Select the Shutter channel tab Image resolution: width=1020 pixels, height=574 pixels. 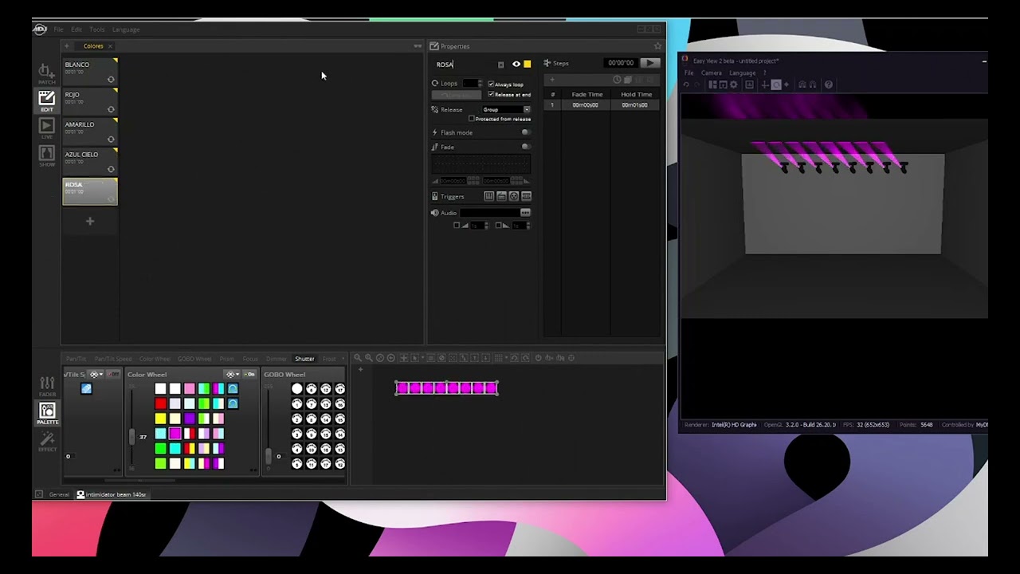click(304, 359)
